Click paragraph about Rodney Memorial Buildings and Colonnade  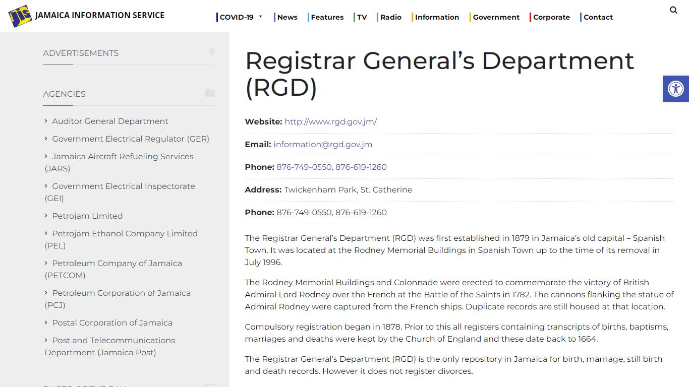pos(459,294)
